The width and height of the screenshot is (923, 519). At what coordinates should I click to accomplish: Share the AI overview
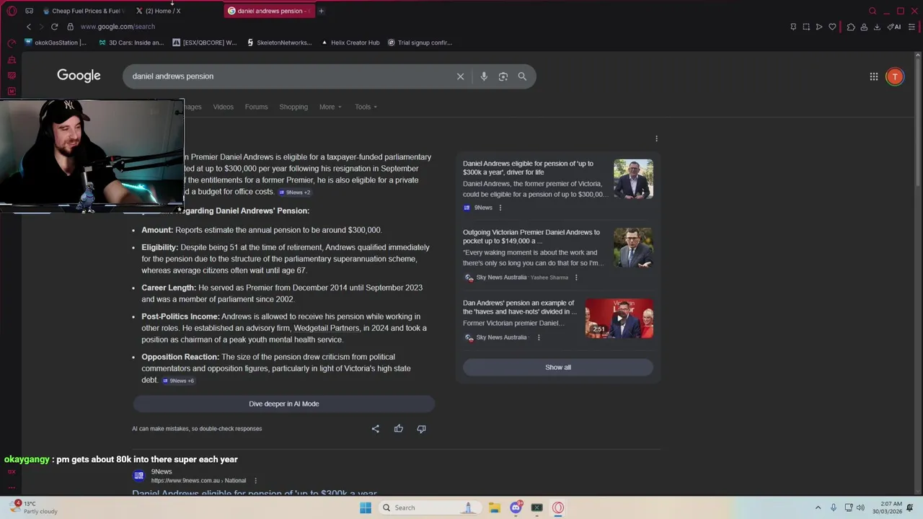pos(375,429)
